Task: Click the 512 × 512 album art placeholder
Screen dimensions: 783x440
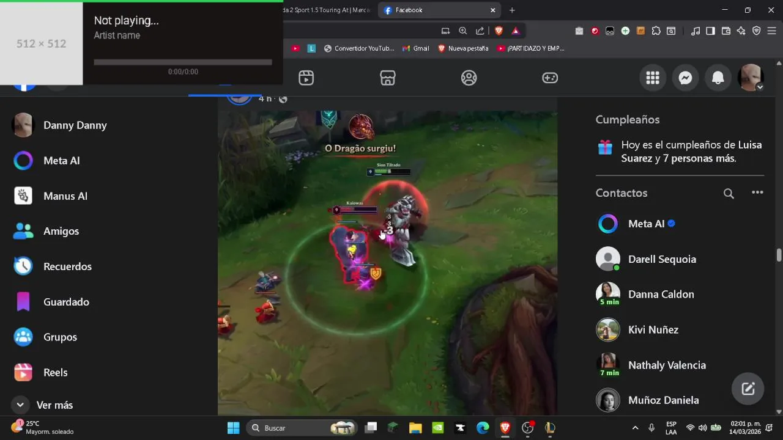Action: (41, 43)
